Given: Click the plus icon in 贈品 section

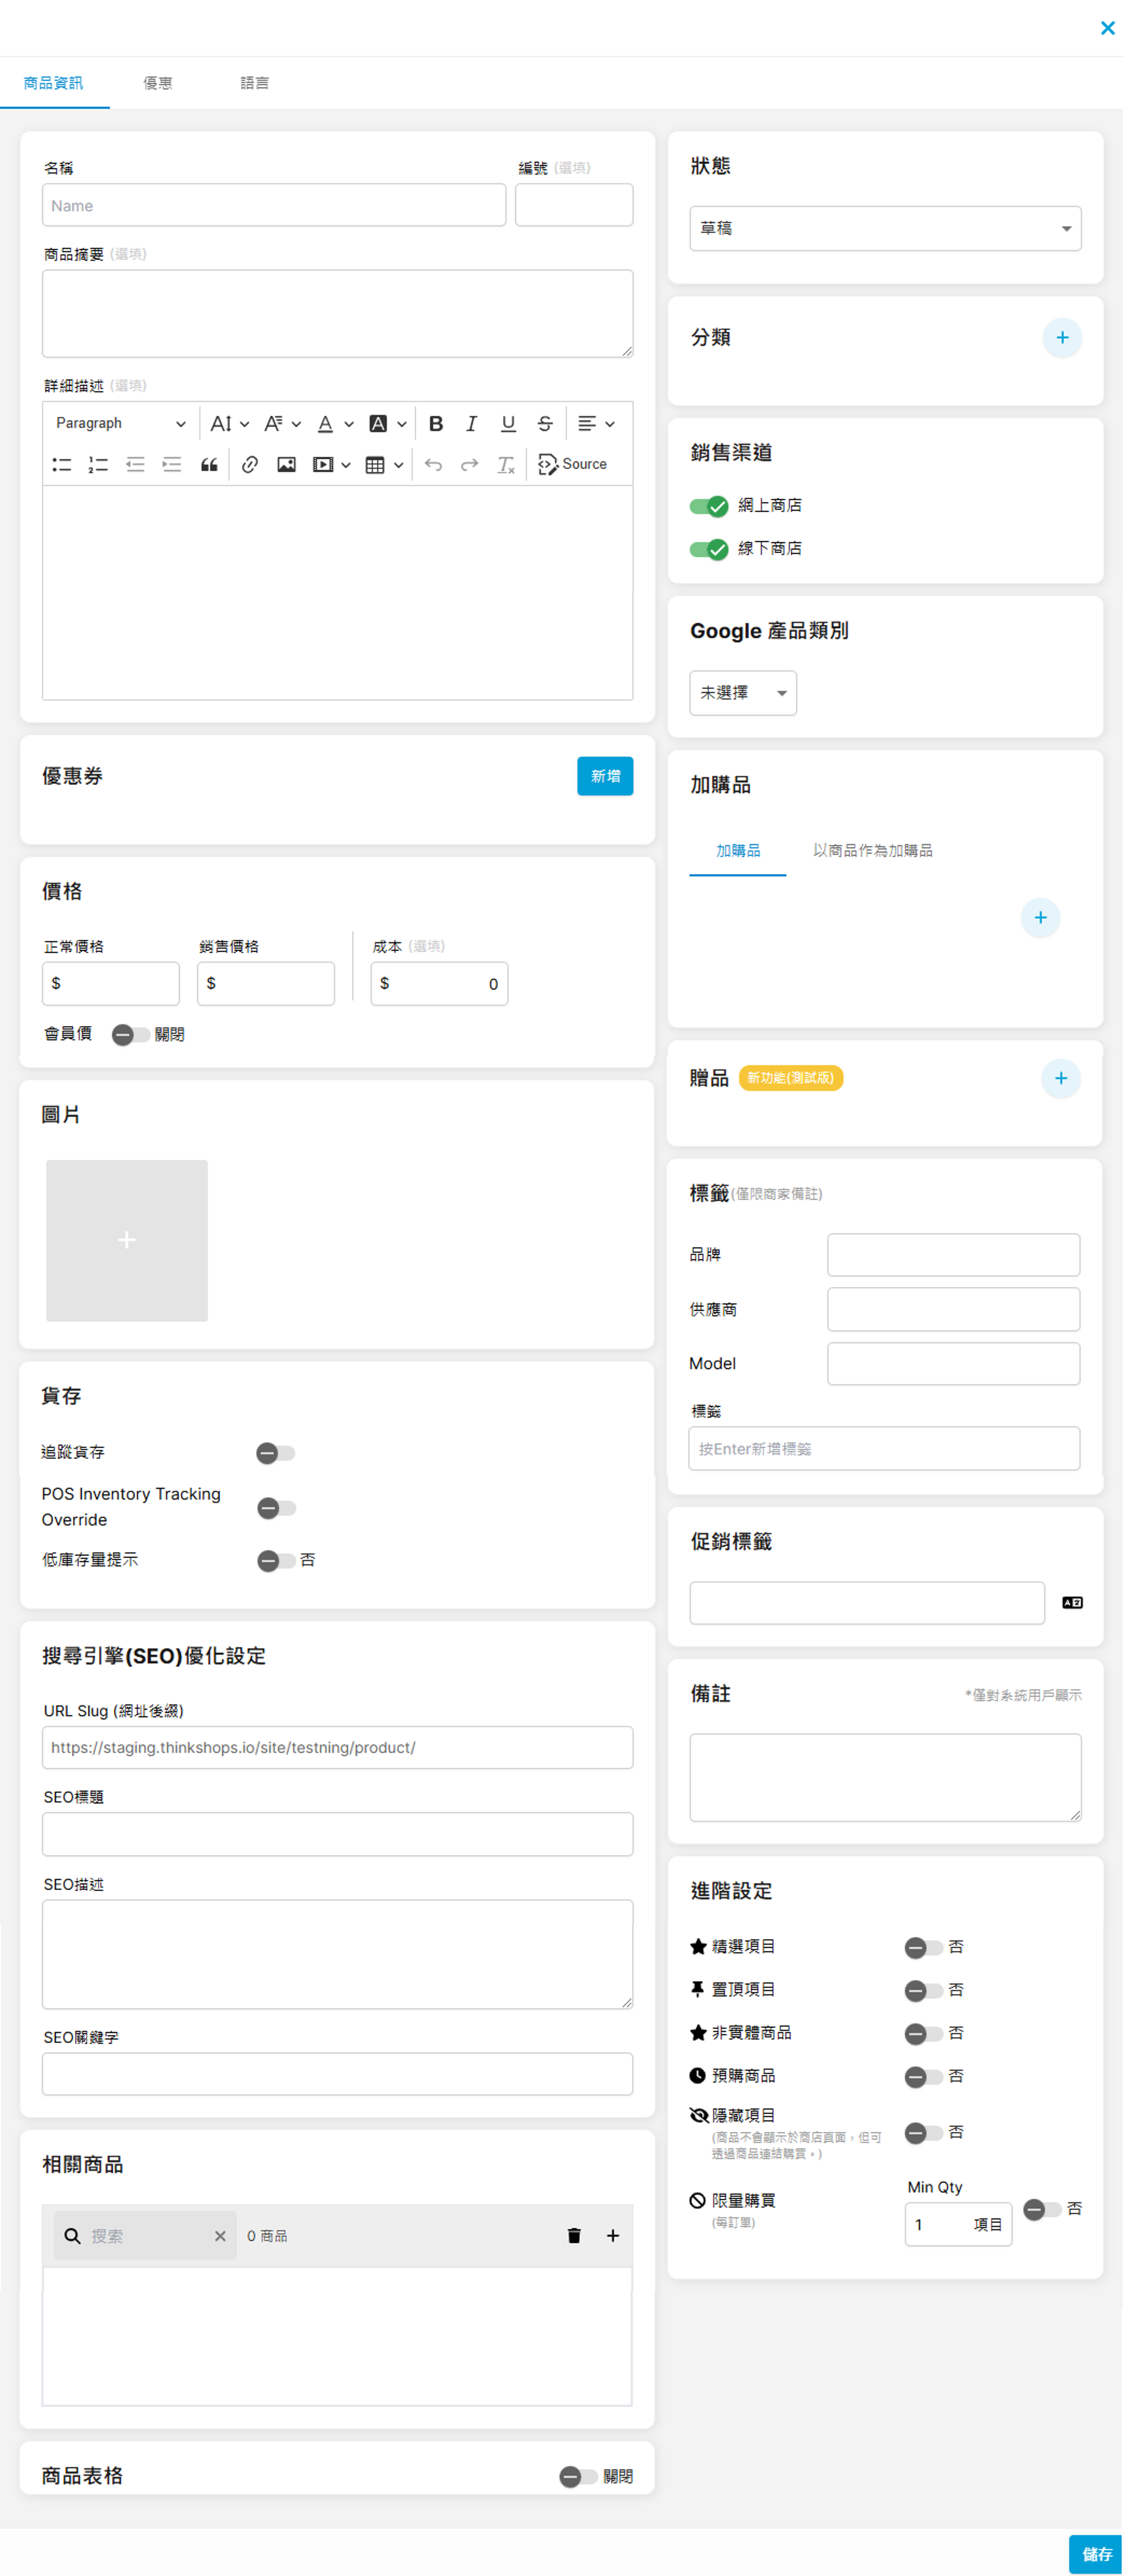Looking at the screenshot, I should tap(1060, 1078).
